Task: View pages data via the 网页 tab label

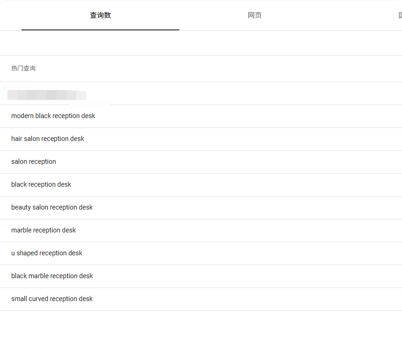Action: click(254, 15)
